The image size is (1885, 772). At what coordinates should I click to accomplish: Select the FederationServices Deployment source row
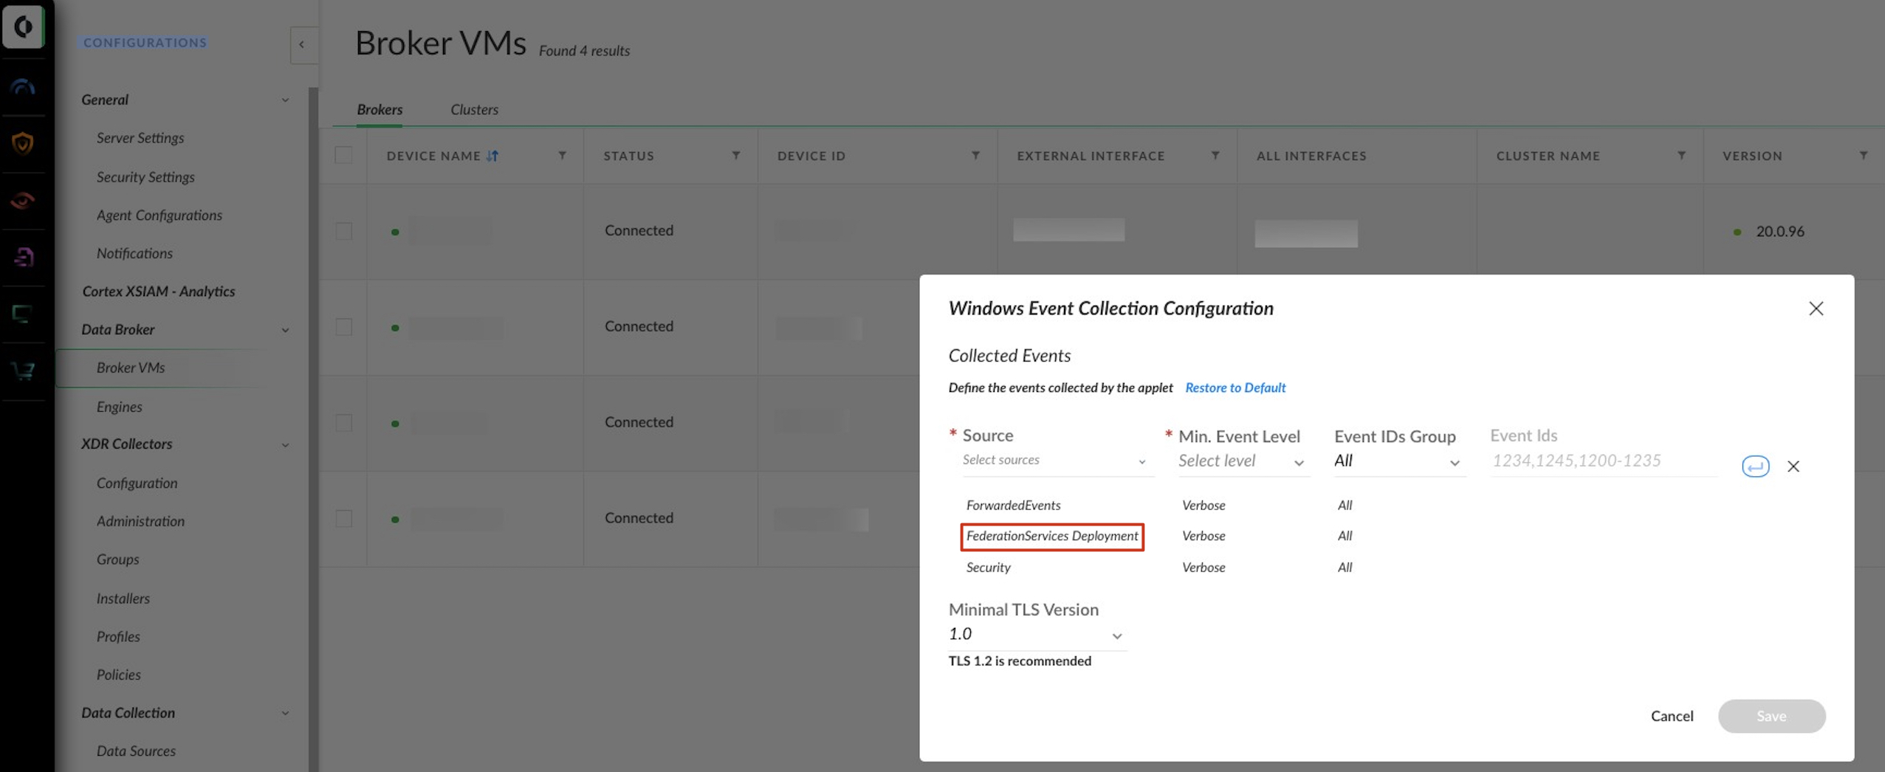click(x=1051, y=537)
